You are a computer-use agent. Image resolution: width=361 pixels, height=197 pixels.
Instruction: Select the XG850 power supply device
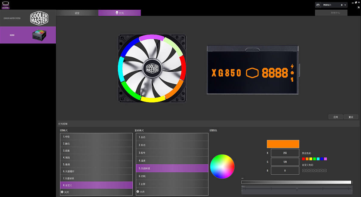coord(28,35)
